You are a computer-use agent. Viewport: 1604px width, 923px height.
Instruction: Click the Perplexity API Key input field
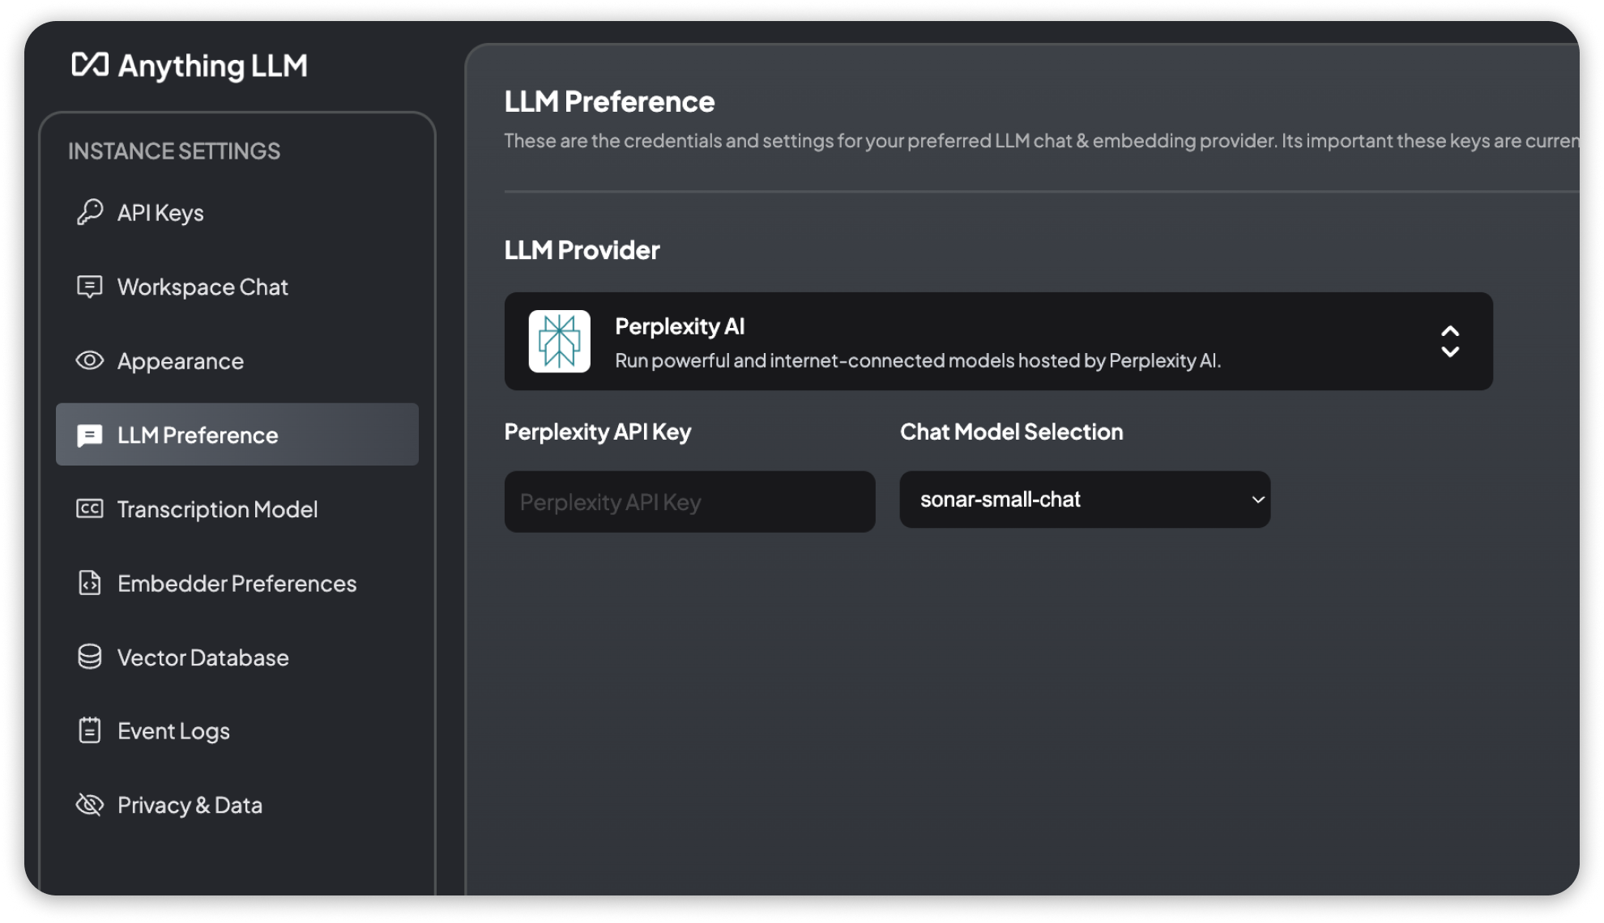click(x=689, y=502)
